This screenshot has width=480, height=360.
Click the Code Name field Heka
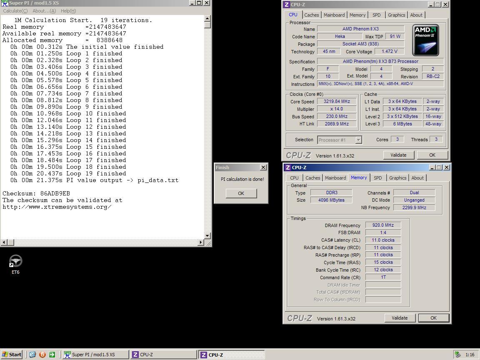pos(340,36)
